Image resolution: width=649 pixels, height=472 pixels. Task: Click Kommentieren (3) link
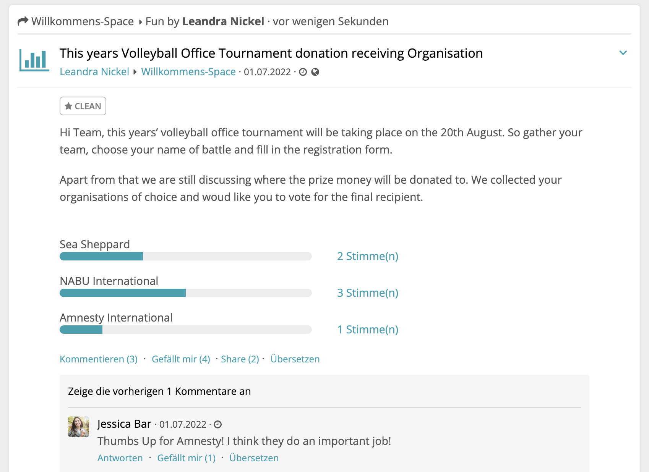[99, 359]
